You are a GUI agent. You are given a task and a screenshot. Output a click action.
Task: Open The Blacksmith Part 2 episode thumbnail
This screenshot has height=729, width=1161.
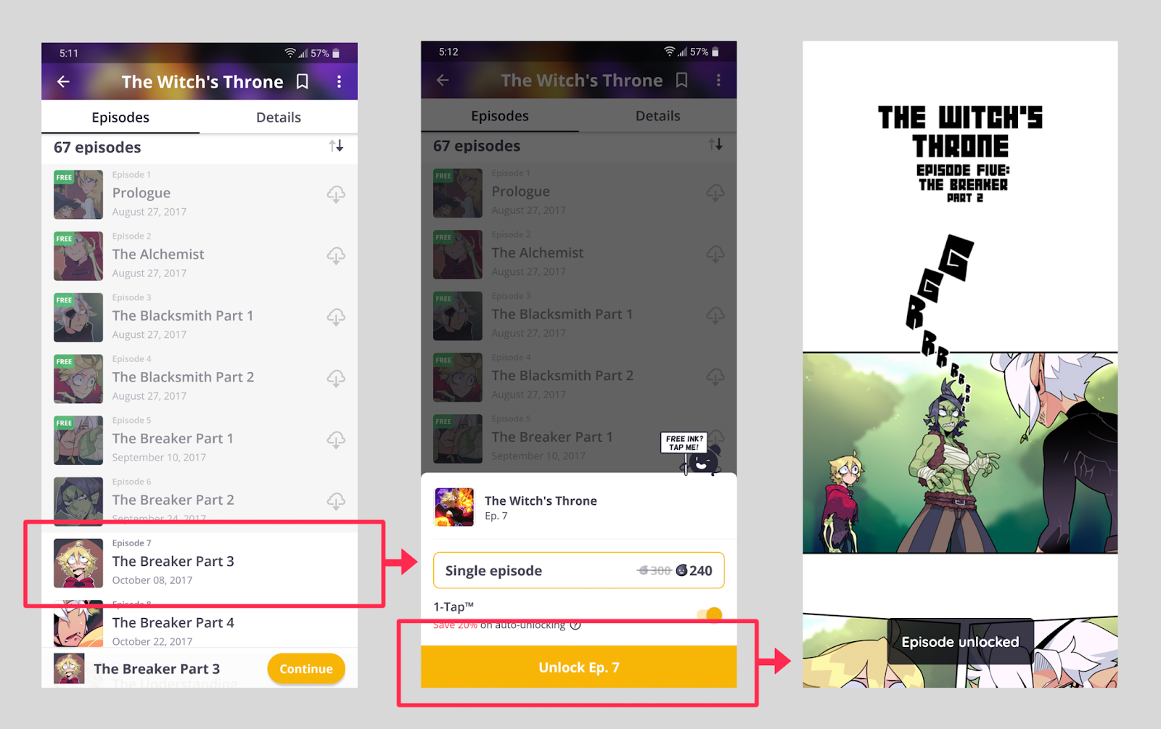(78, 379)
